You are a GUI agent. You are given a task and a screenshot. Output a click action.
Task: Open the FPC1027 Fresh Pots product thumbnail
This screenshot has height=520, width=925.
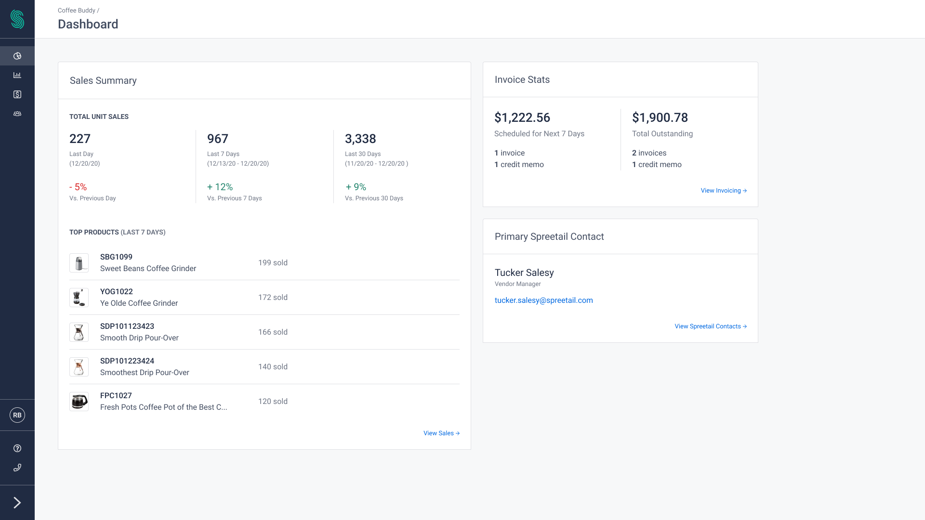click(x=79, y=402)
